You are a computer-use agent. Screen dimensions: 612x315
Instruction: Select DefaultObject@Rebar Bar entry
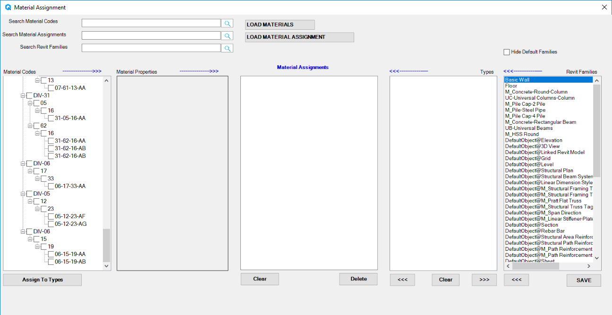point(548,231)
